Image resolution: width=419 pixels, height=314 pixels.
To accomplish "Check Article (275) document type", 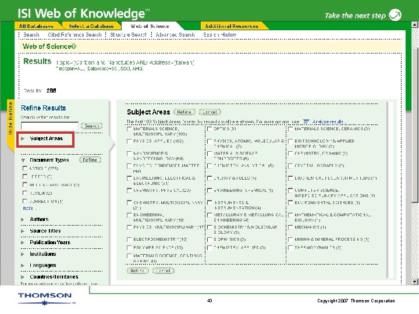I will point(25,169).
